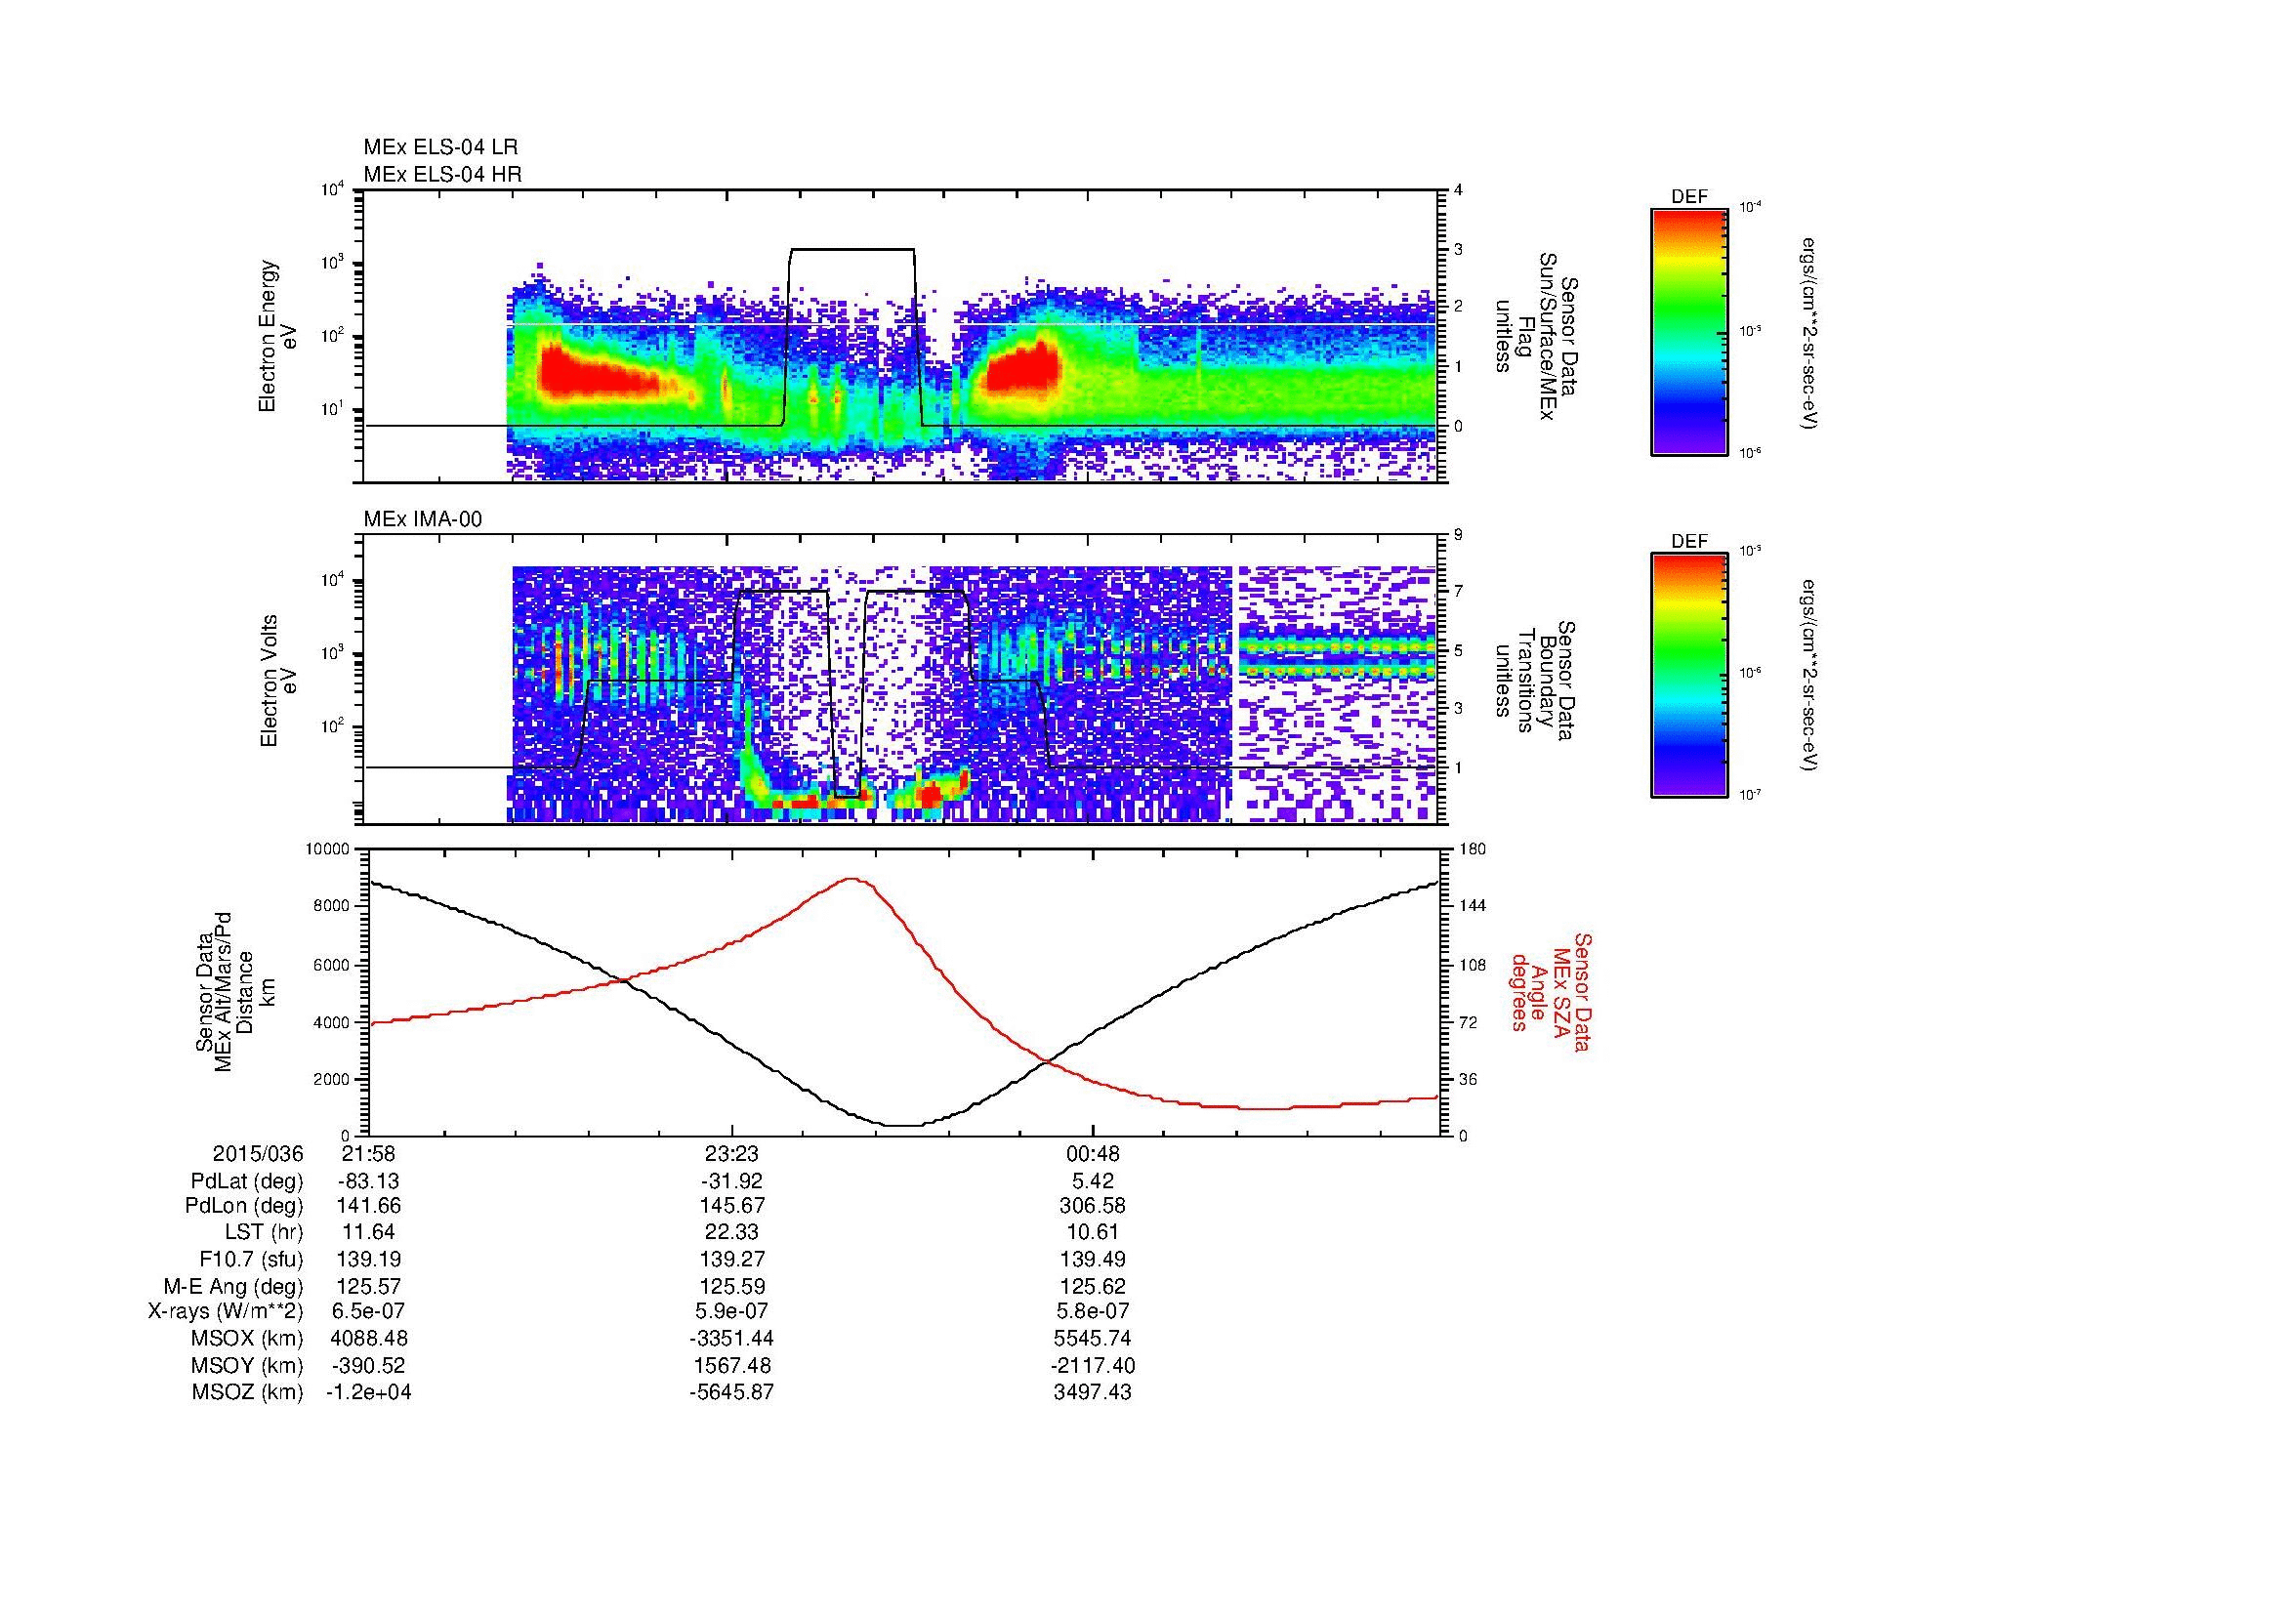Click the 180 tick on SZA axis

(1473, 849)
